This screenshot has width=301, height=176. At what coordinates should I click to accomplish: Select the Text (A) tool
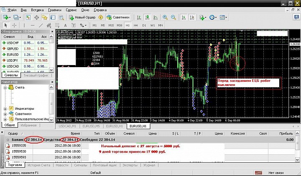65,25
